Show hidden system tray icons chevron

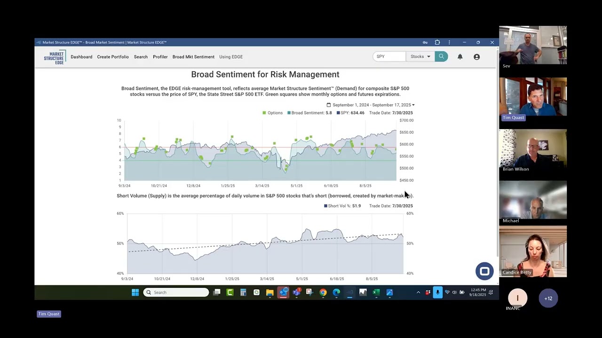click(418, 292)
